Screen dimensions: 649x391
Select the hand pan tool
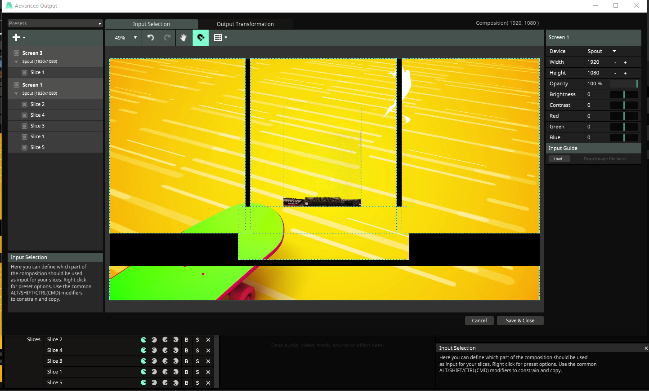point(184,38)
